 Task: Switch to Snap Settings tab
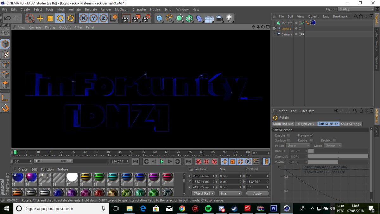coord(351,124)
